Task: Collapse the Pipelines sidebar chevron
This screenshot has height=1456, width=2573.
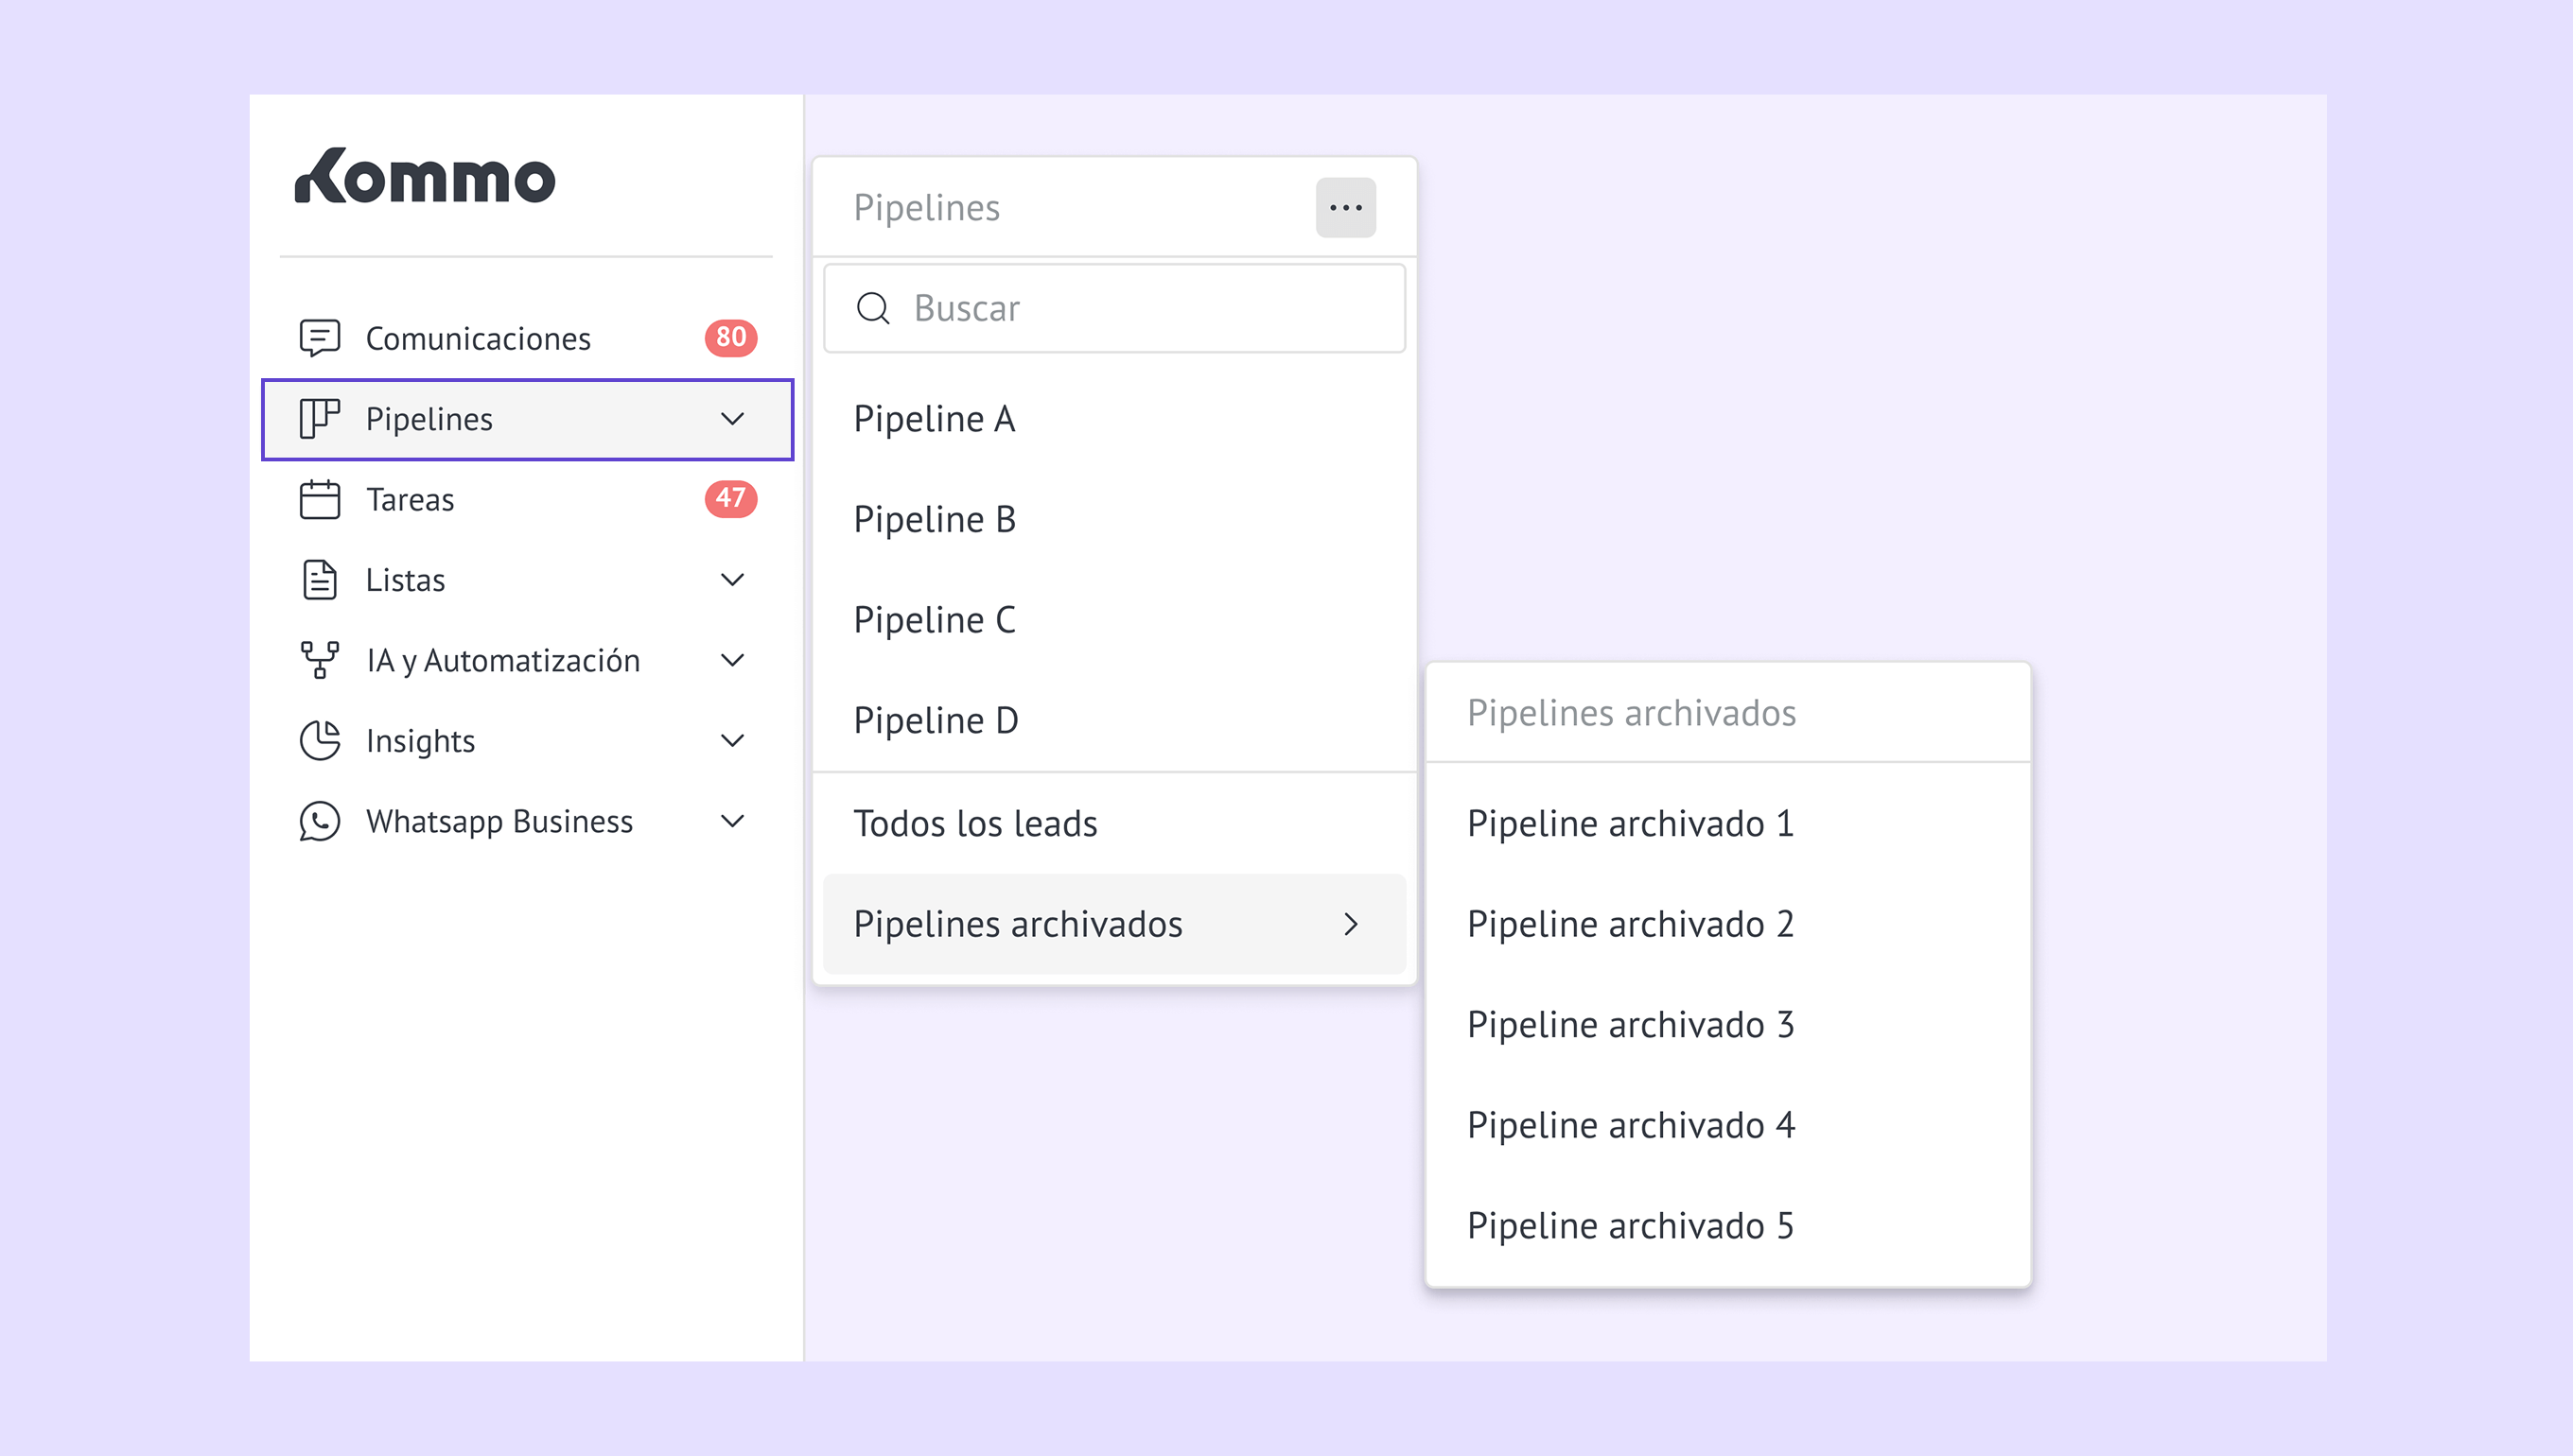Action: coord(732,419)
